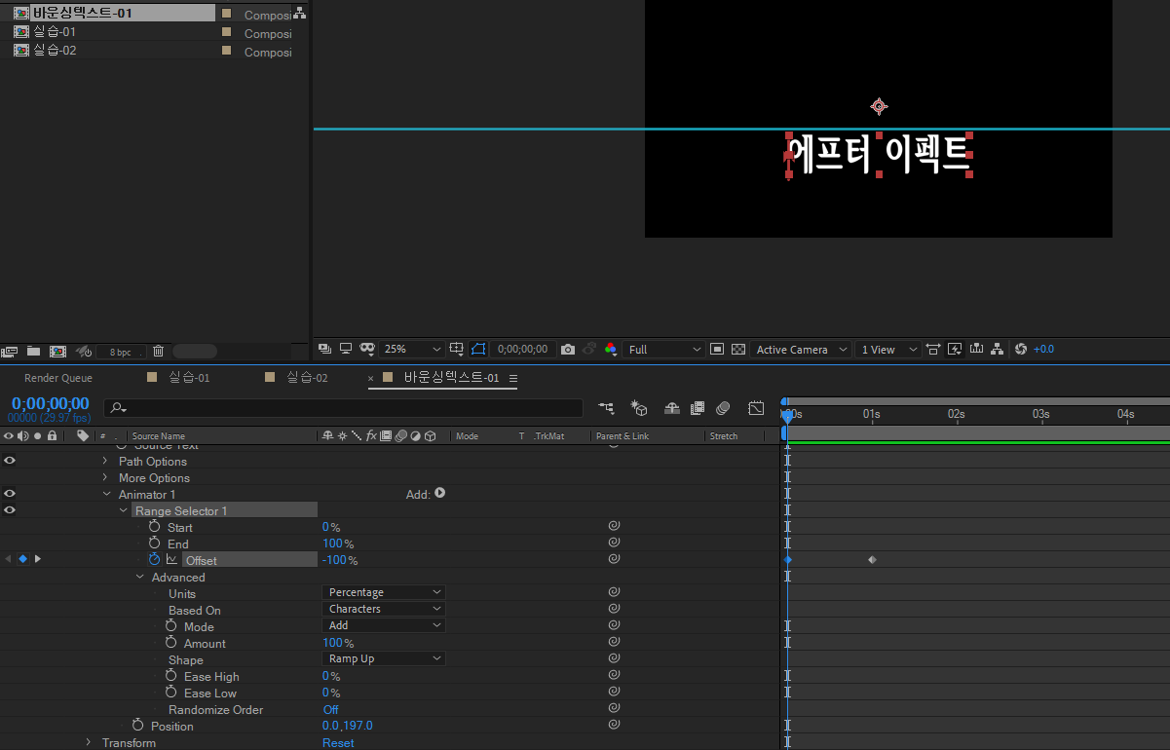Screen dimensions: 1170x750
Task: Click the viewer current time 0;00;00;00
Action: (x=522, y=349)
